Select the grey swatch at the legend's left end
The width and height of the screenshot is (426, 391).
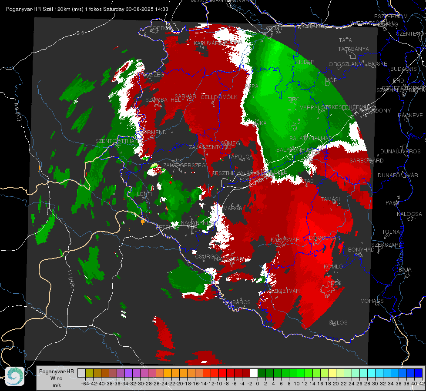[x=81, y=373]
